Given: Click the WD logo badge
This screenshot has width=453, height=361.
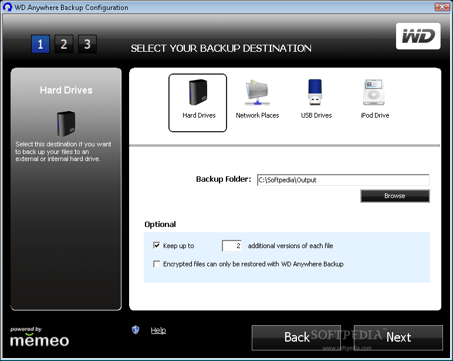Looking at the screenshot, I should [x=418, y=36].
